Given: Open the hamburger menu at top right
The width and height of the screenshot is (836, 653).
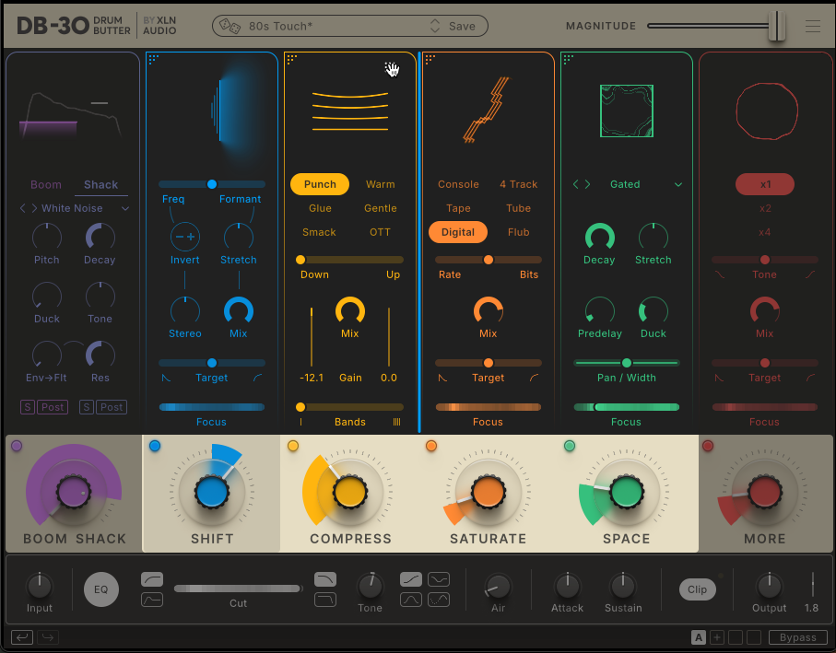Looking at the screenshot, I should click(x=812, y=27).
